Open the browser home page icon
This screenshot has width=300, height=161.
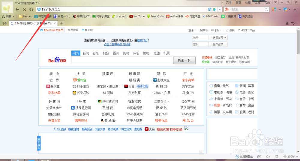(31, 9)
